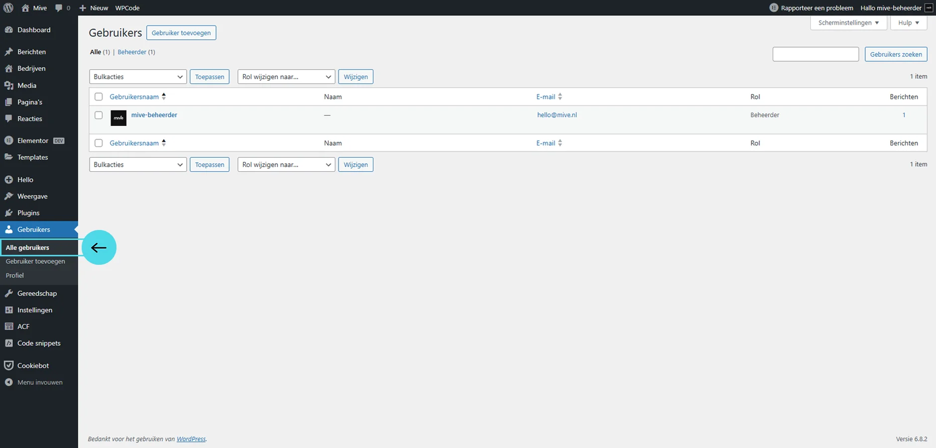Open the comments bubble icon in admin bar
The height and width of the screenshot is (448, 936).
tap(59, 8)
